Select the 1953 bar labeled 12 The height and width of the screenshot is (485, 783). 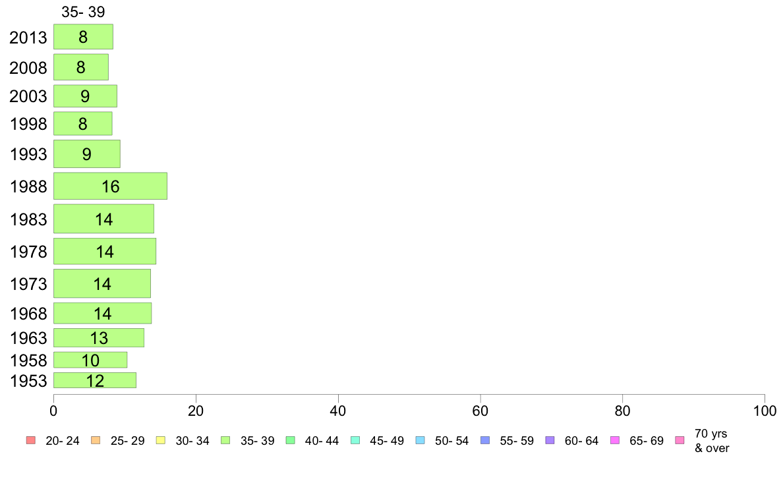click(95, 380)
